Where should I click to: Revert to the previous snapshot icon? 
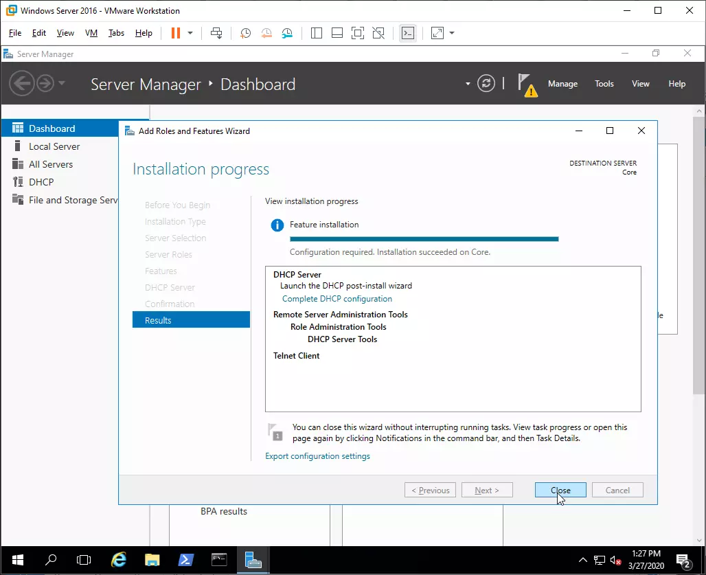click(266, 33)
